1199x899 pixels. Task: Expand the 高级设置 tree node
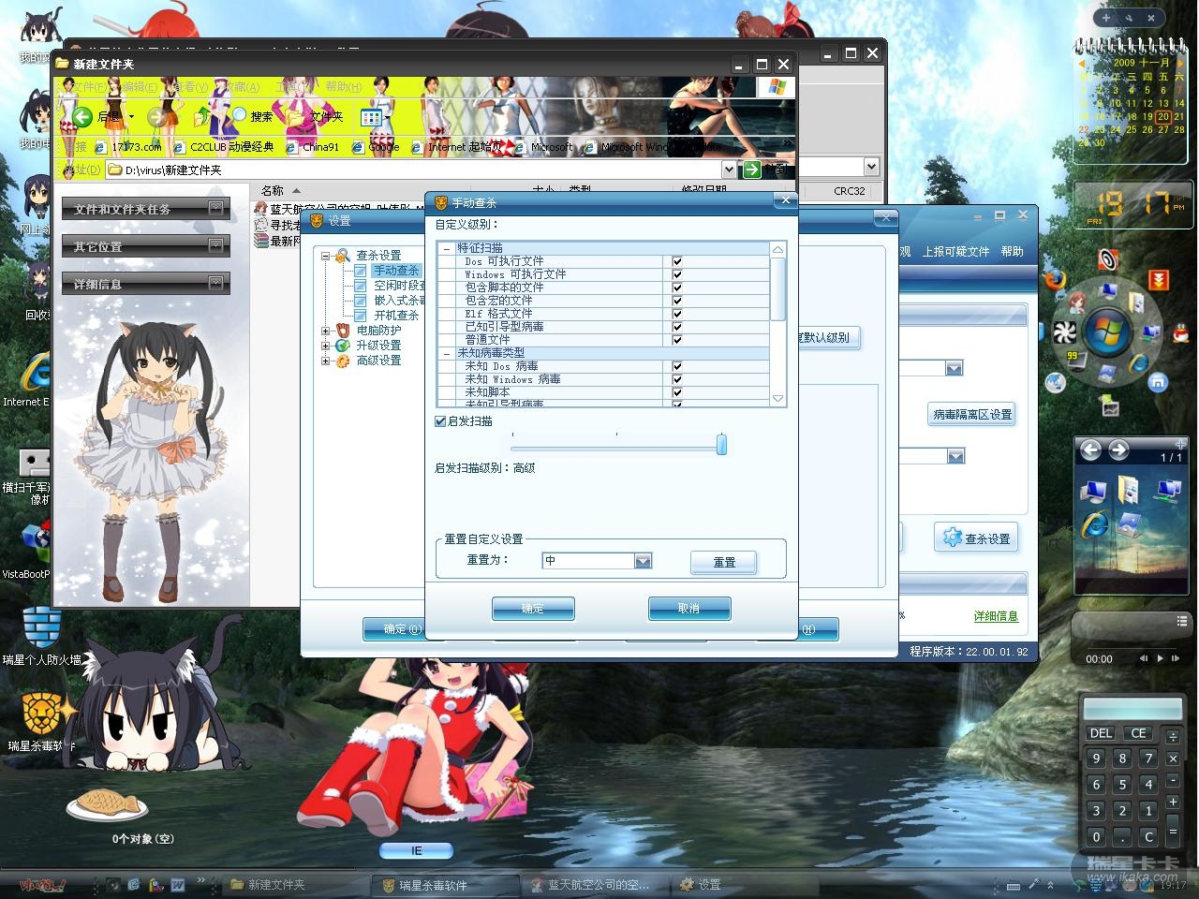[326, 361]
